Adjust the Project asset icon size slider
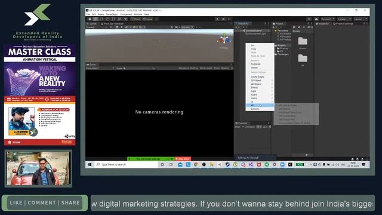The image size is (382, 215). 305,155
